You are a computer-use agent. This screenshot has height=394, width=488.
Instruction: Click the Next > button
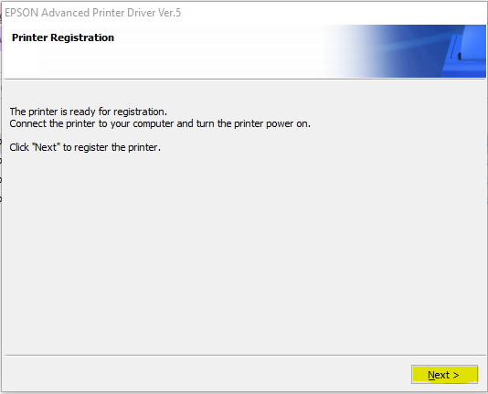pos(444,375)
